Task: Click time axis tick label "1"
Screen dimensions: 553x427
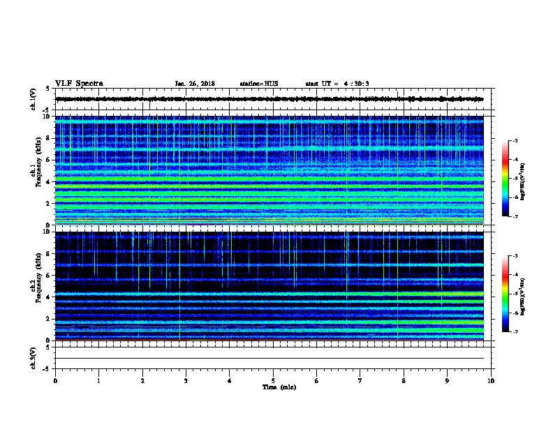Action: [x=98, y=381]
